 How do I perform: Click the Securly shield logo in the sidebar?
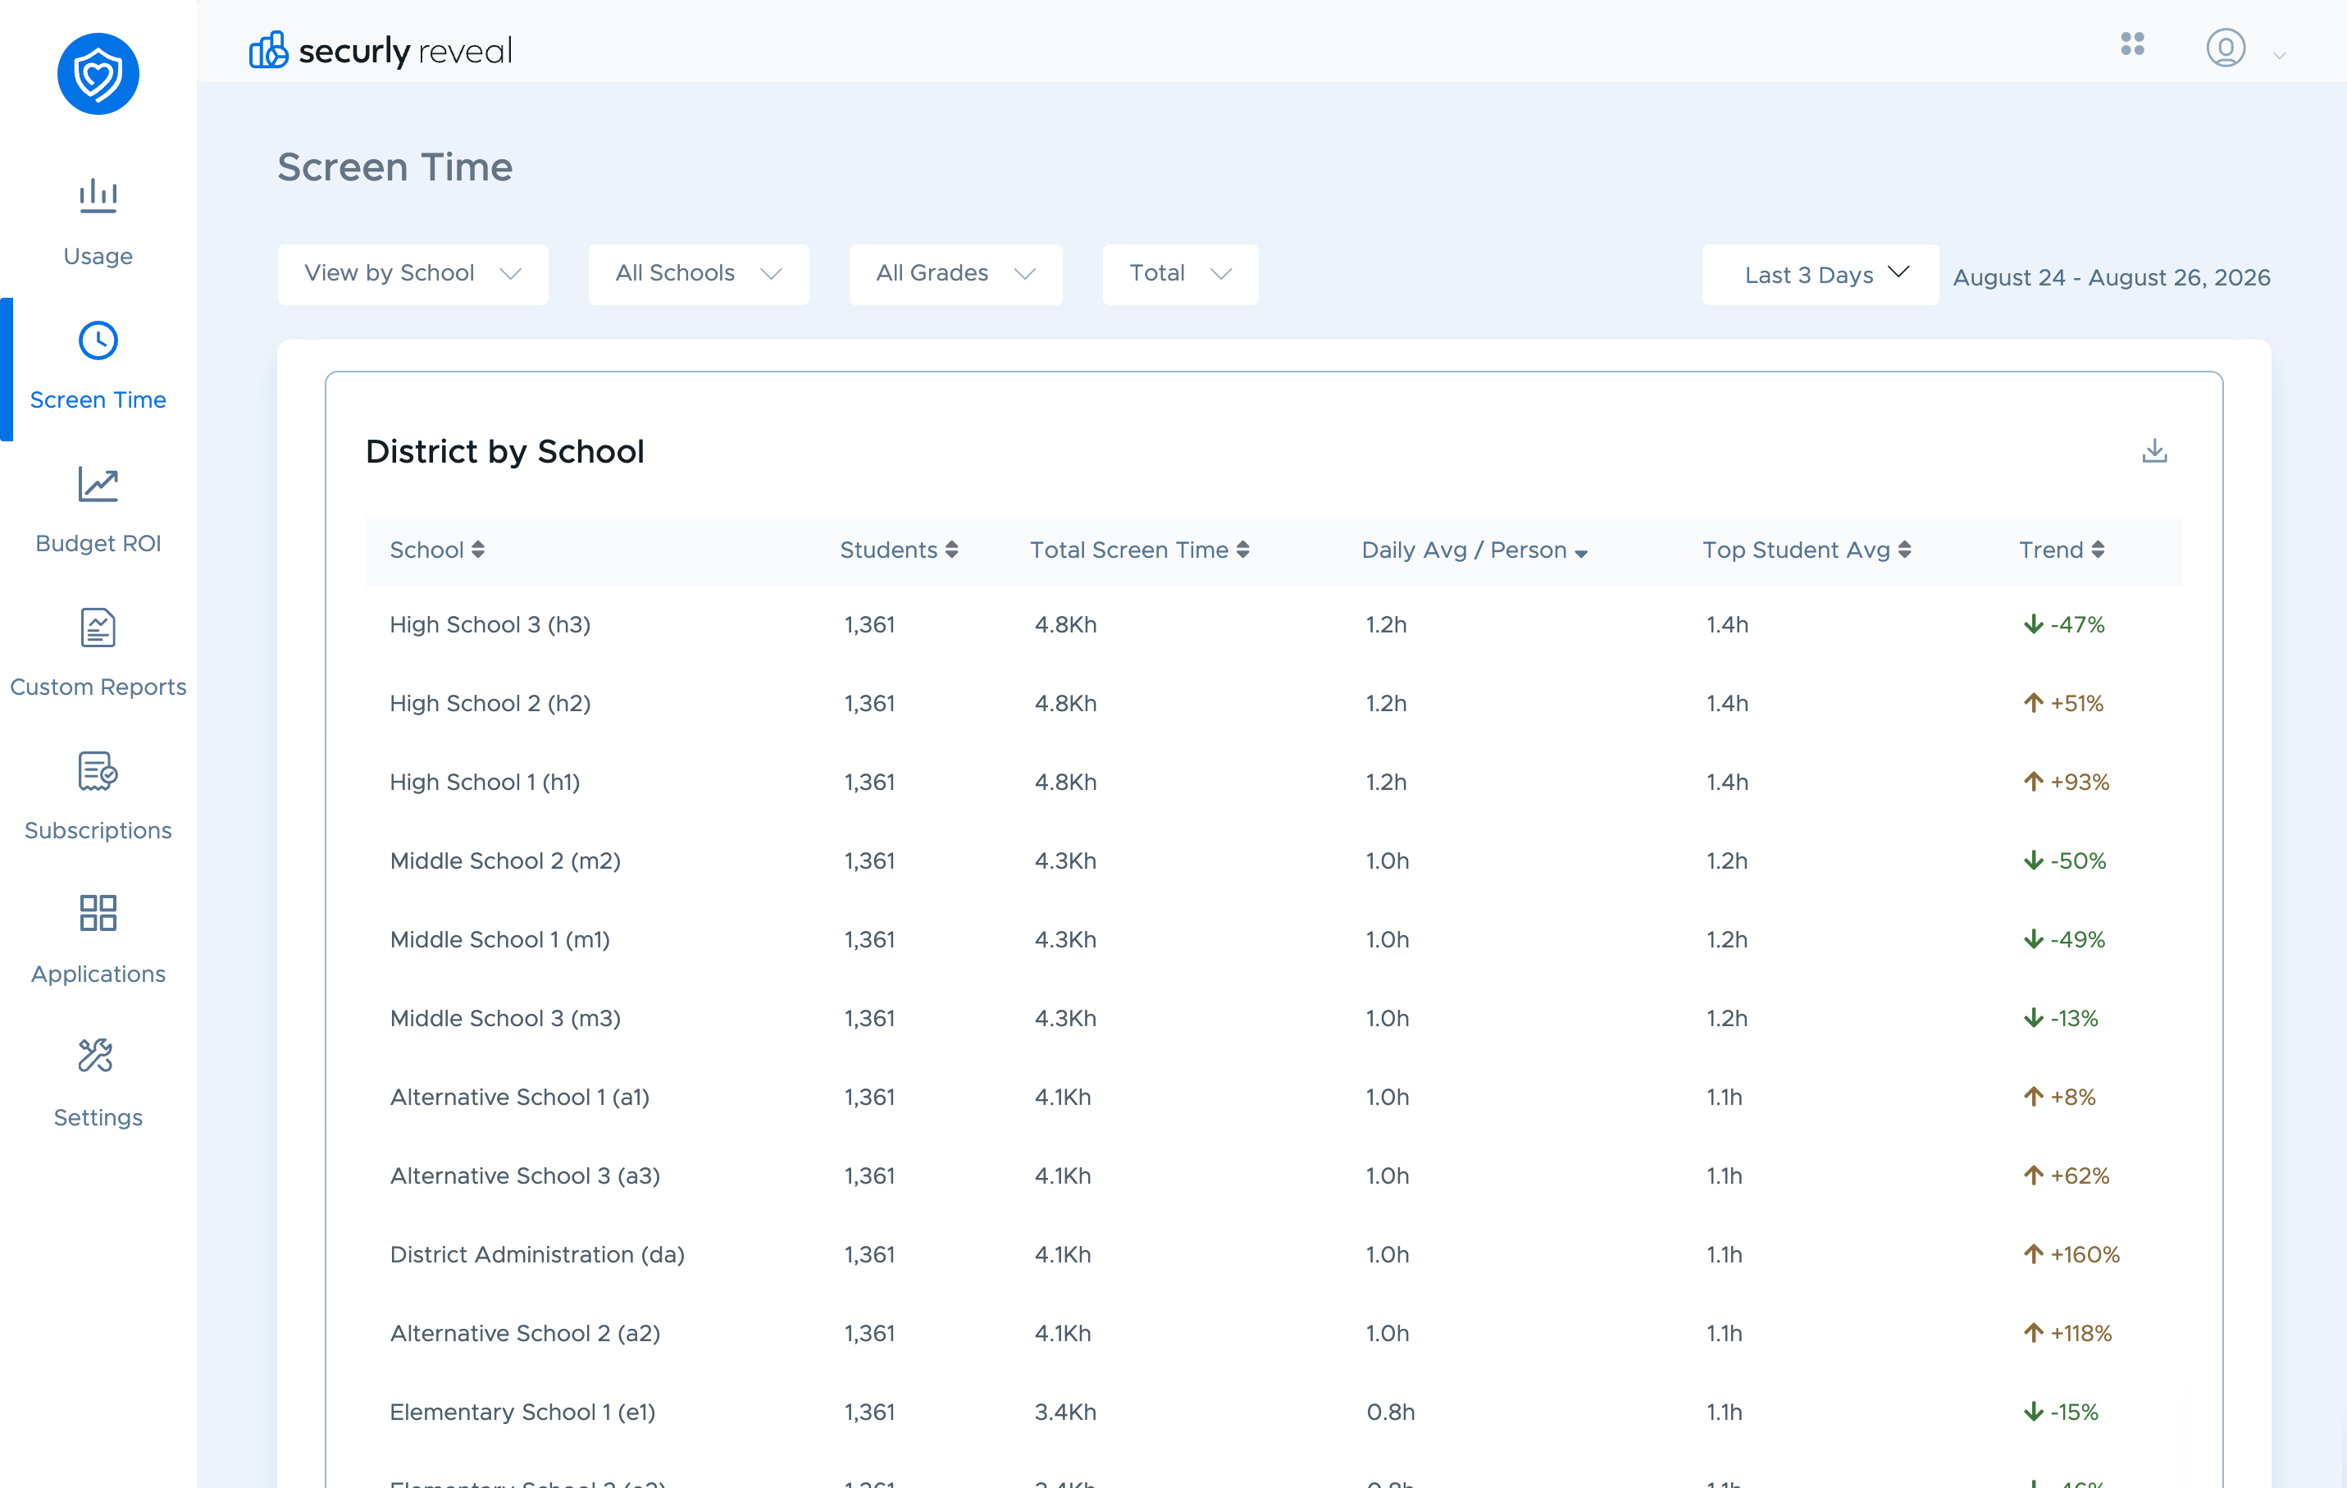(98, 74)
